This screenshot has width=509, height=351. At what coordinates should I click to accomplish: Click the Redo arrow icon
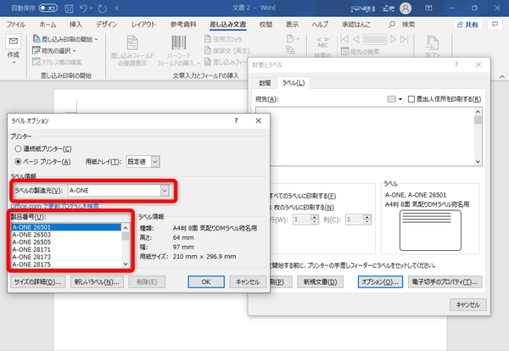(x=103, y=8)
